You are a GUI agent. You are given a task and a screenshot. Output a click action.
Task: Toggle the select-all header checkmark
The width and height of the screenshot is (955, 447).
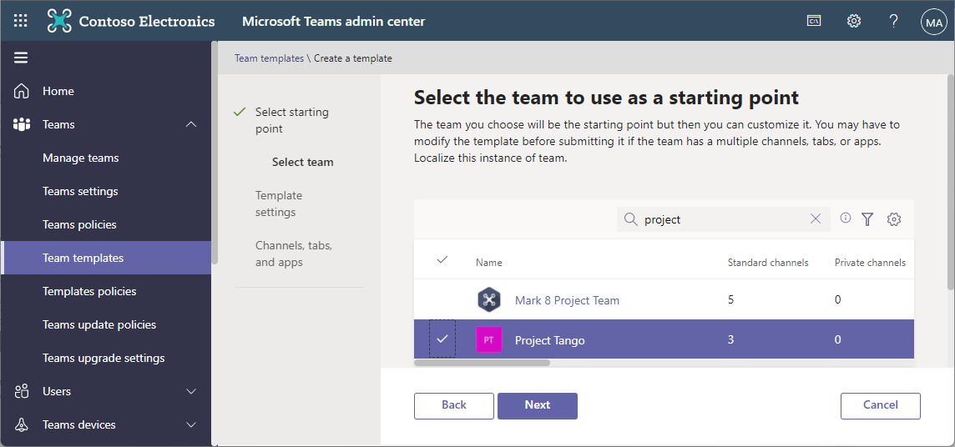pos(442,261)
